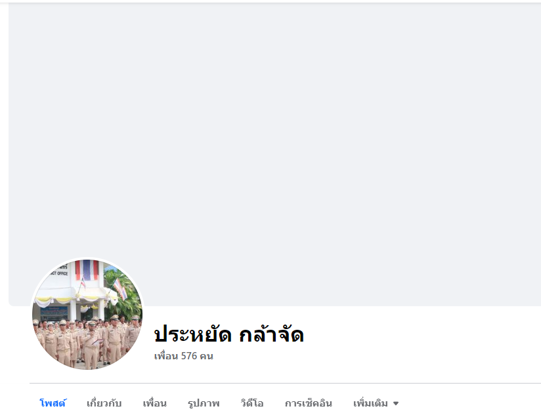Click the word คน after friends count

[x=206, y=356]
